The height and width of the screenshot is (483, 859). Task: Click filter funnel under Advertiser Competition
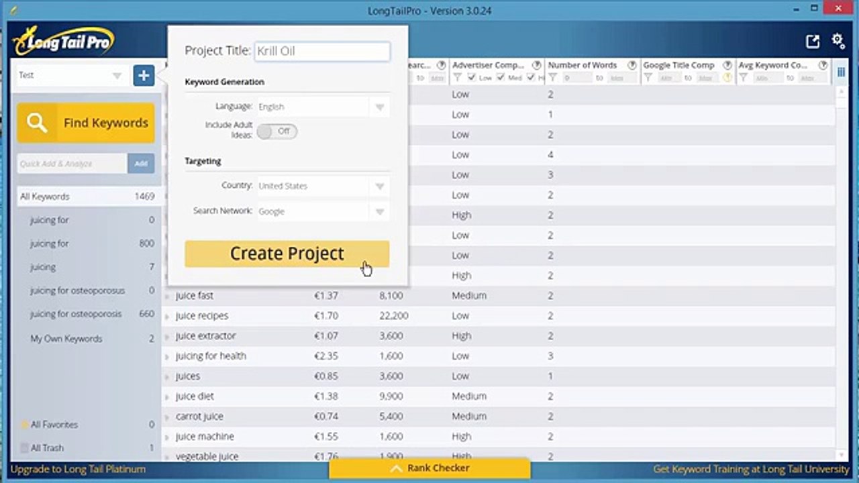tap(457, 78)
